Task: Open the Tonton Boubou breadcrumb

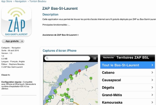Action: coord(38,1)
